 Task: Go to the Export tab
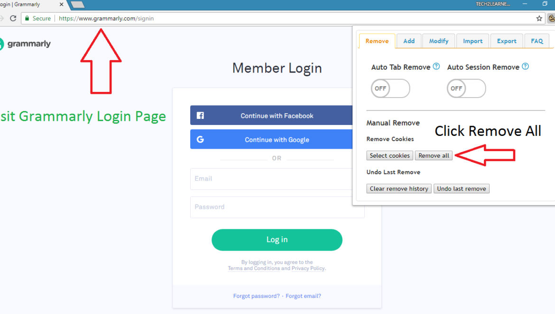point(507,41)
